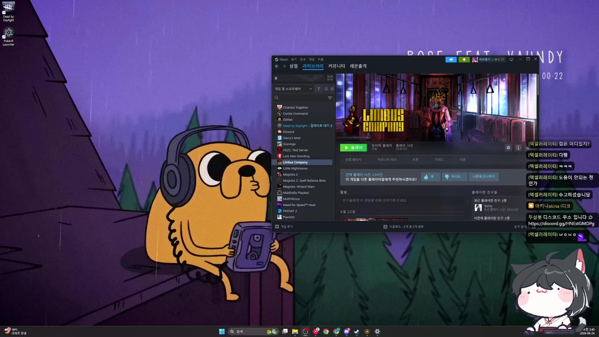599x337 pixels.
Task: Open Downloads status at Steam bottom bar
Action: click(x=404, y=227)
